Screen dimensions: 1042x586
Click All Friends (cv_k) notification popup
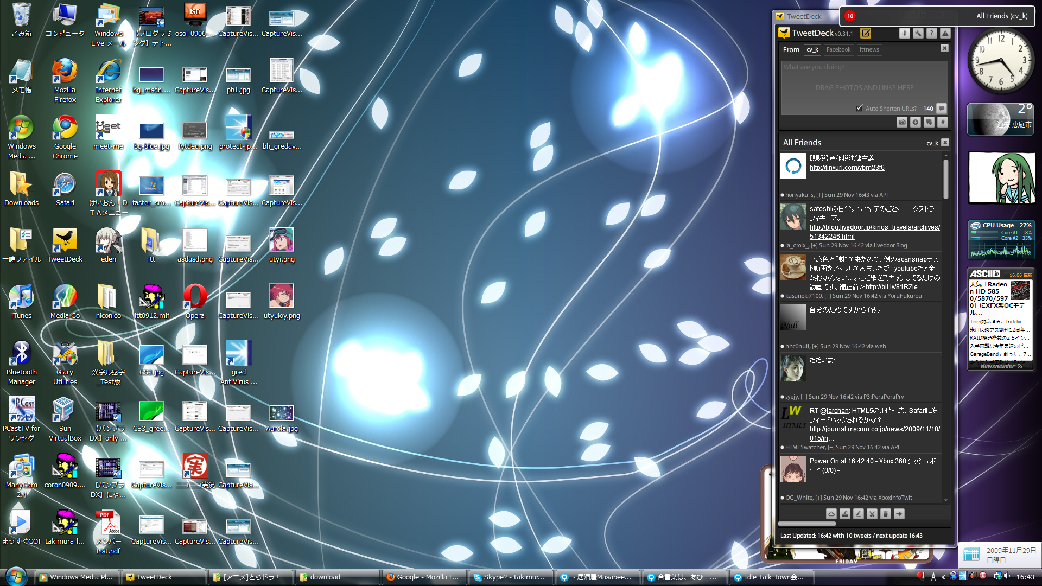point(938,16)
